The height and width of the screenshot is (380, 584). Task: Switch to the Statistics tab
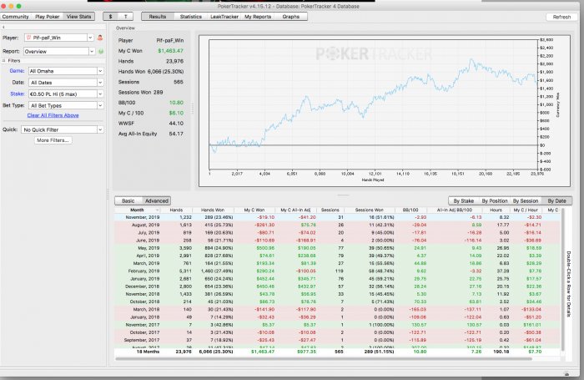pyautogui.click(x=190, y=16)
